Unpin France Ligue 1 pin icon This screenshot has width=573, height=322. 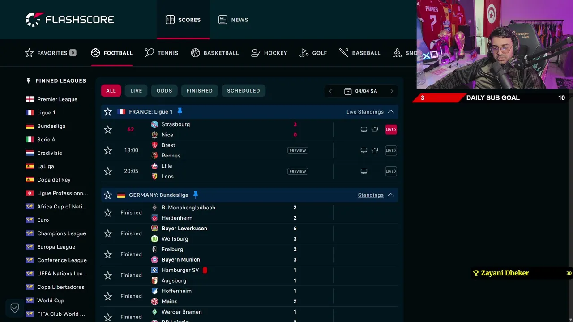[180, 111]
